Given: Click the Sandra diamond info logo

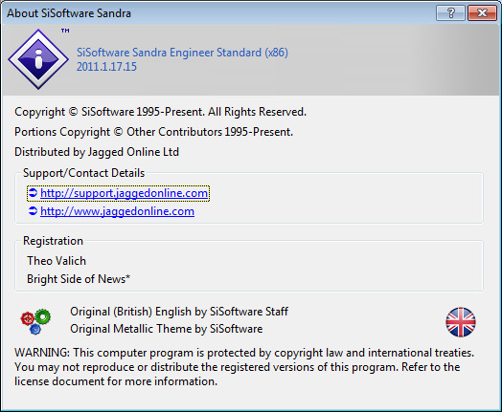Looking at the screenshot, I should (x=38, y=59).
